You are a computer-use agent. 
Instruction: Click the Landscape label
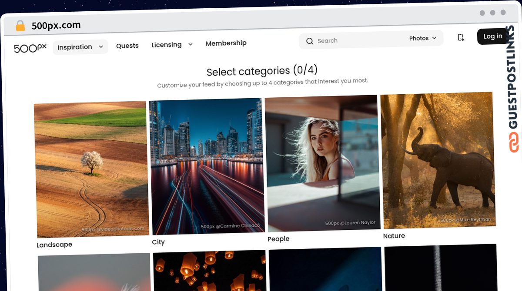point(54,245)
